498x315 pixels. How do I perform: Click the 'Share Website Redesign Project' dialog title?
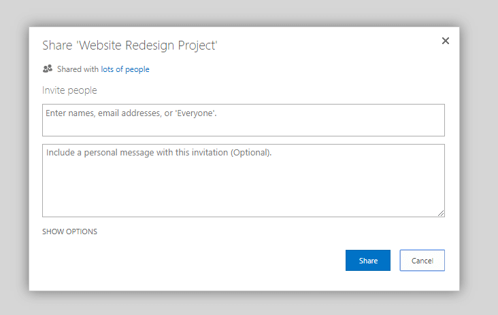(x=129, y=45)
